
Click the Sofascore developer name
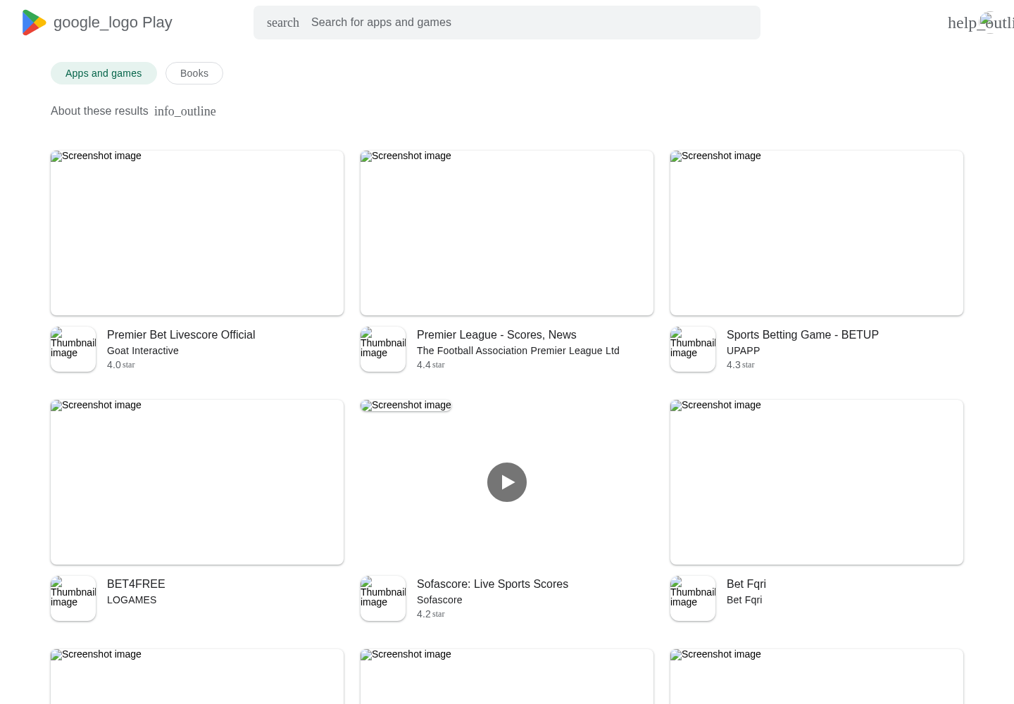[x=439, y=600]
